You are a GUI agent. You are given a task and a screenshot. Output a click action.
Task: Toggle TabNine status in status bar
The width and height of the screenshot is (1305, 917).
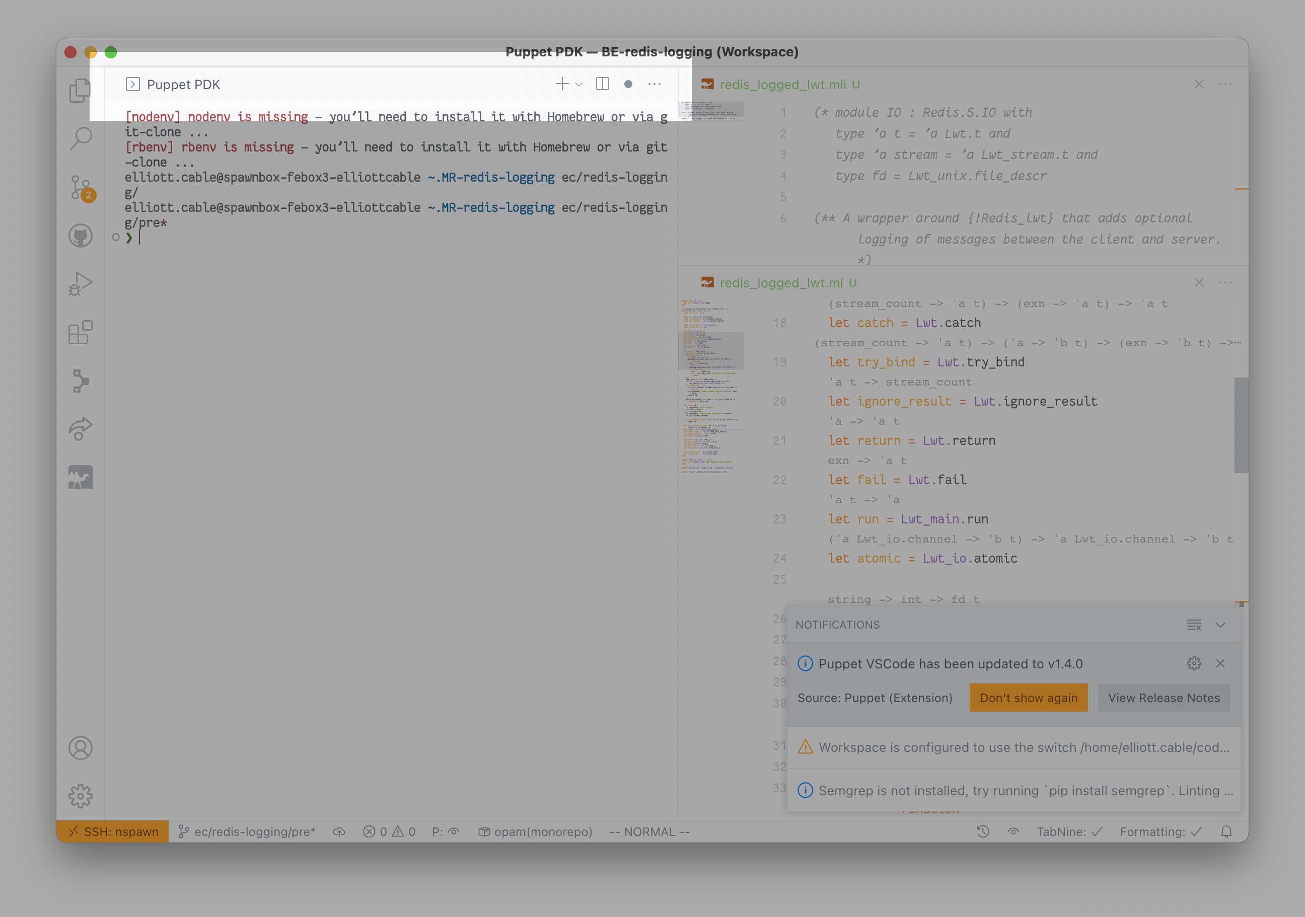pyautogui.click(x=1068, y=832)
